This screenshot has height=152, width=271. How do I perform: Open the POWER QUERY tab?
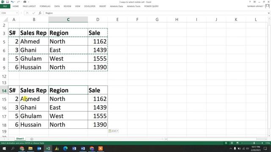point(152,6)
